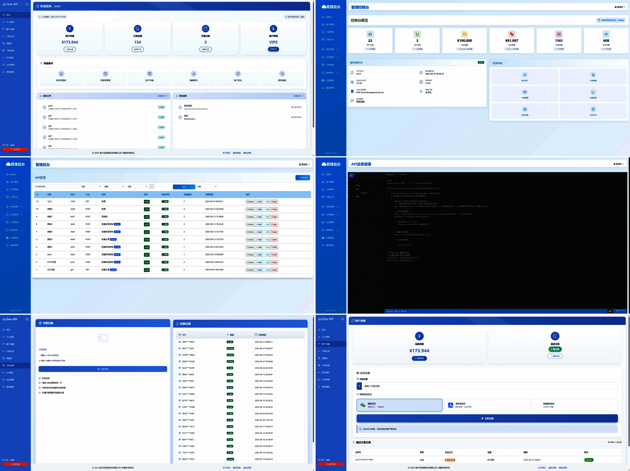Click the sidebar collapse icon beside One API
Screen dimensions: 630x471
[x=27, y=4]
